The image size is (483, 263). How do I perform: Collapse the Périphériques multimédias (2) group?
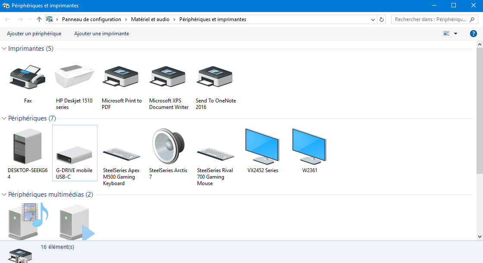(x=4, y=195)
